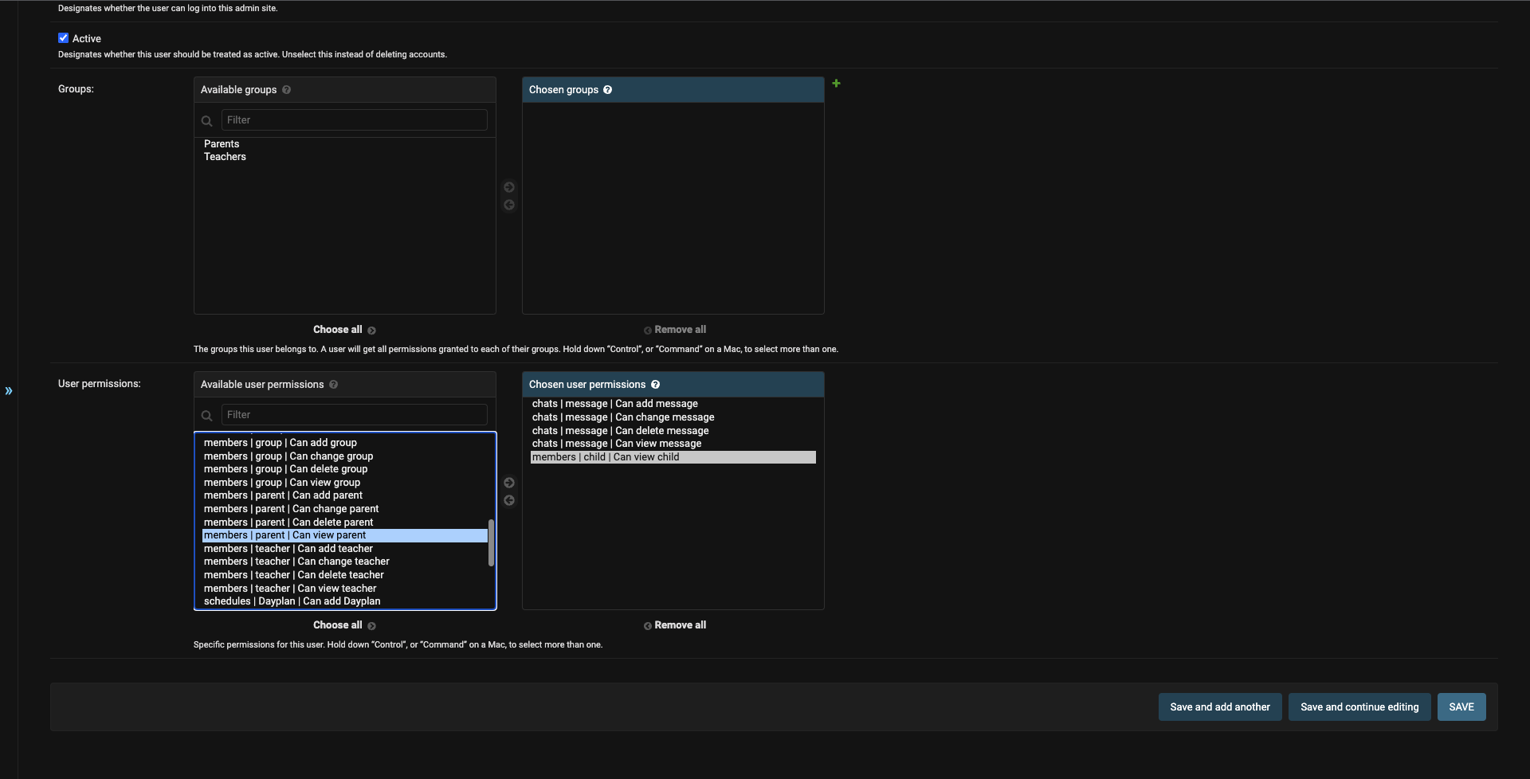Select the Parents group
The image size is (1530, 779).
(221, 143)
